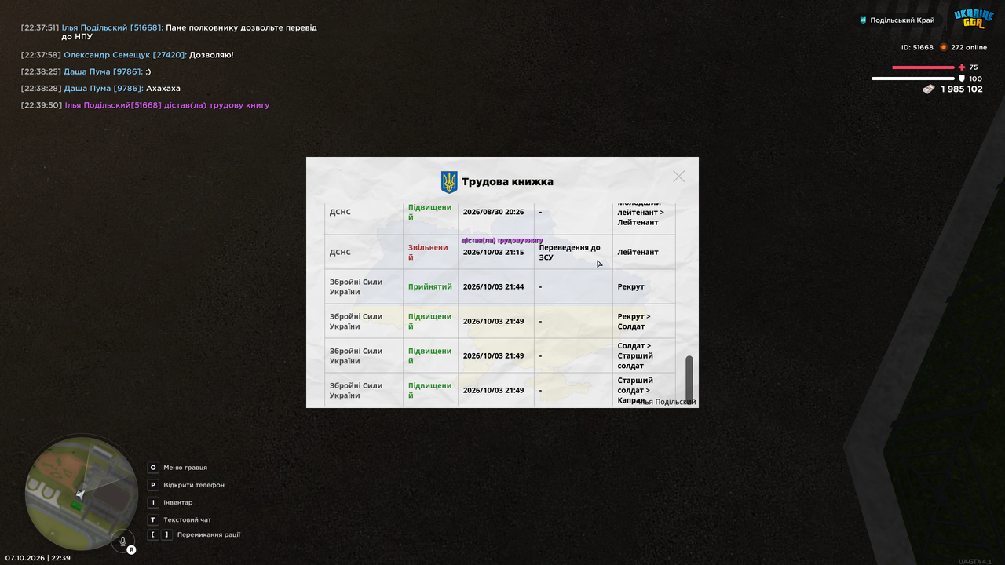Viewport: 1005px width, 565px height.
Task: Click the P key hint for Відкрити телефон
Action: 153,485
